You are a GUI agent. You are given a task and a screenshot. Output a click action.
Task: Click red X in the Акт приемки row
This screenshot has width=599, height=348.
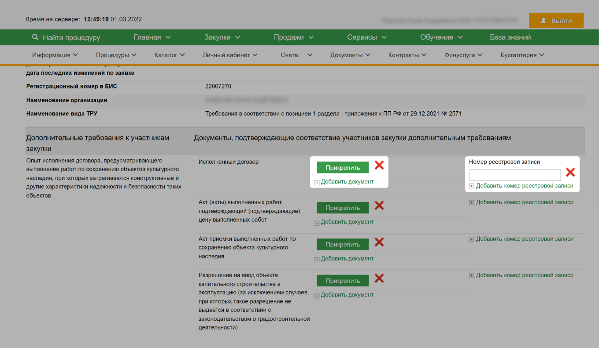click(x=379, y=242)
